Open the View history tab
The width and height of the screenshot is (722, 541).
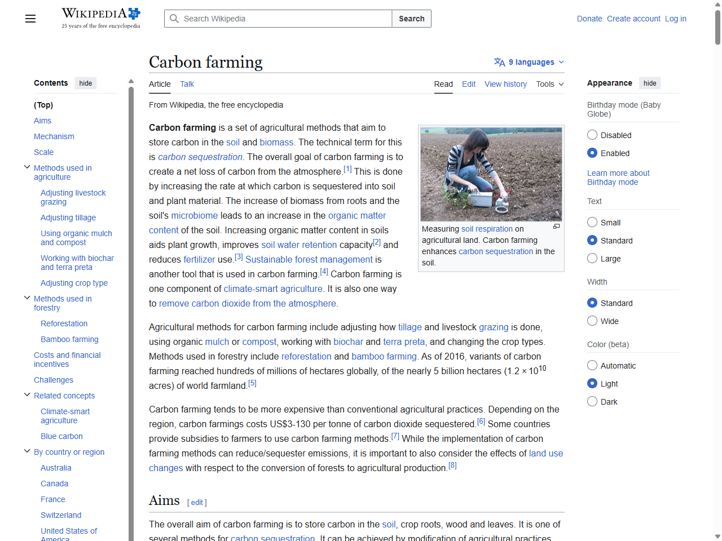coord(505,84)
